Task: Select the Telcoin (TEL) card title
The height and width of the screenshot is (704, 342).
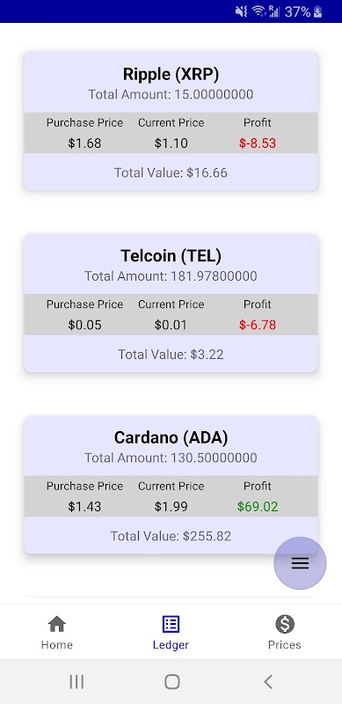Action: pyautogui.click(x=171, y=256)
